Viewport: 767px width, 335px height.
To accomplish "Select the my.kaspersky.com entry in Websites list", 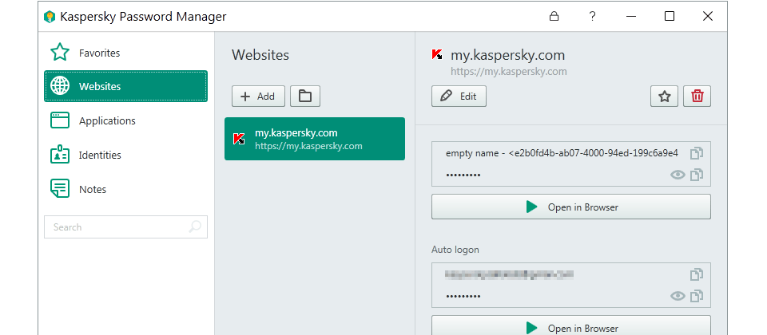I will (315, 139).
